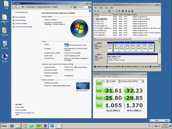Screen dimensions: 172x129
Task: Run the 4K test in CrystalDiskMark
Action: (x=99, y=105)
